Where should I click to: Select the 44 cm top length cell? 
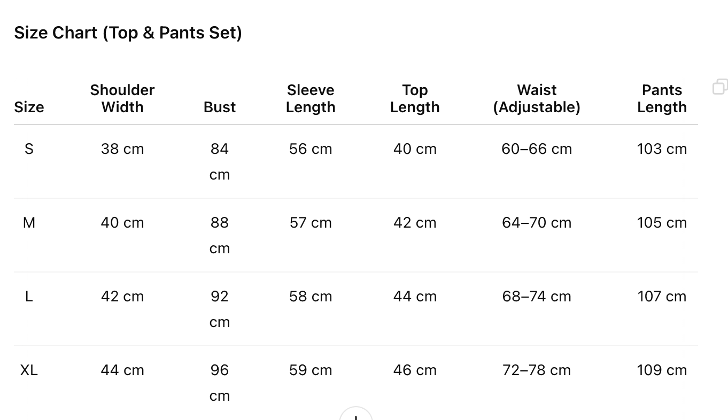pyautogui.click(x=415, y=296)
